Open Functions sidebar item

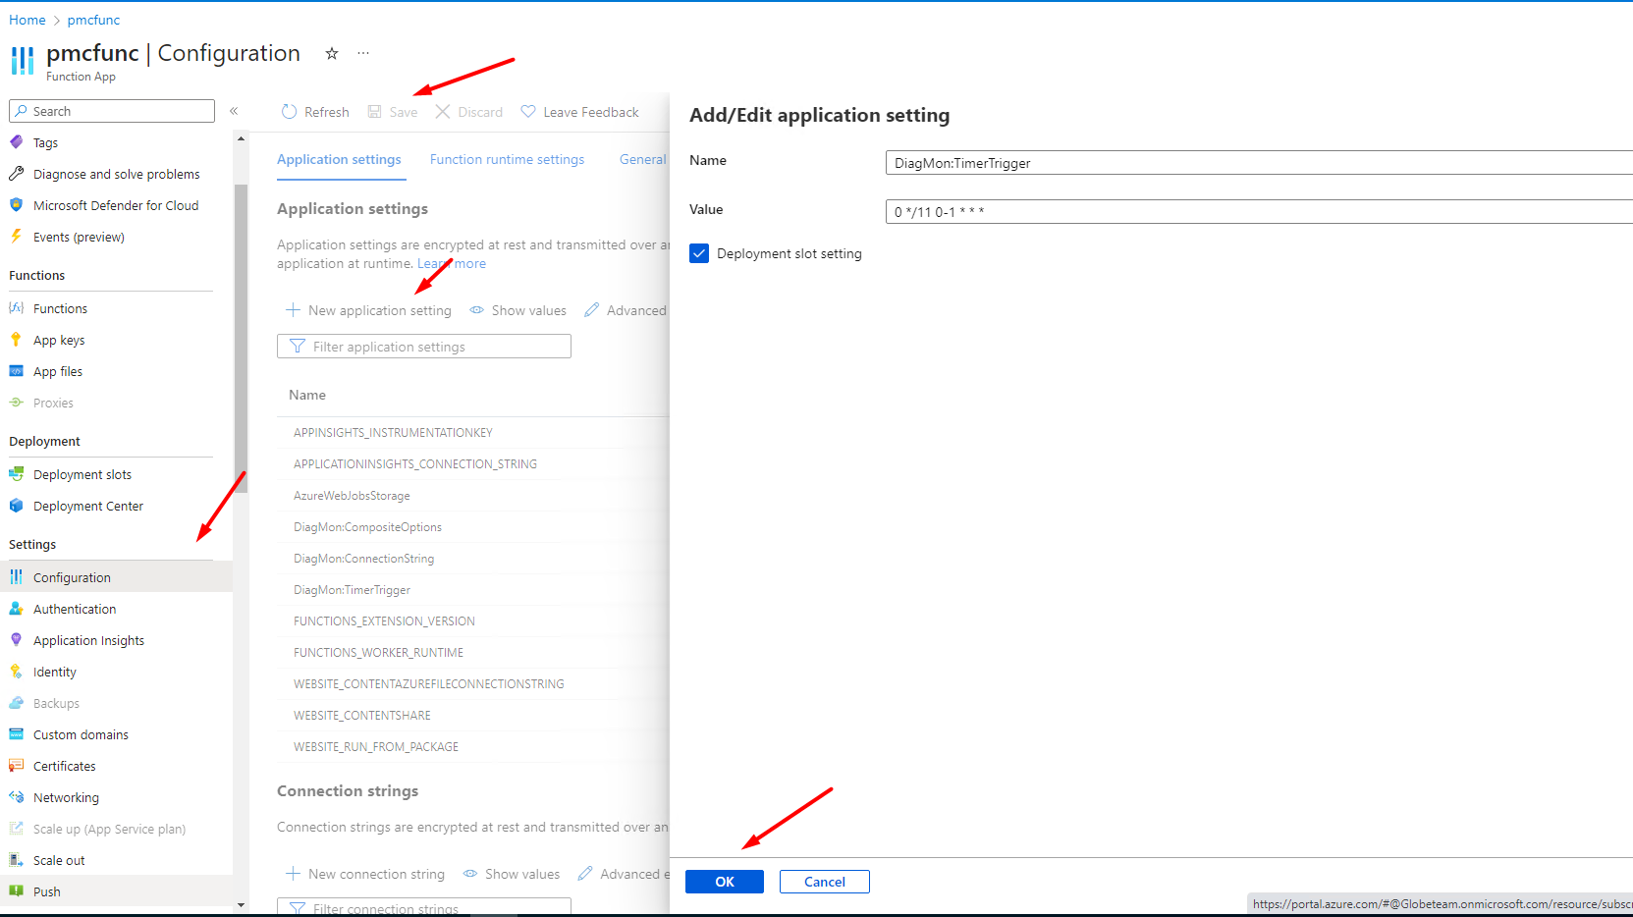[60, 308]
